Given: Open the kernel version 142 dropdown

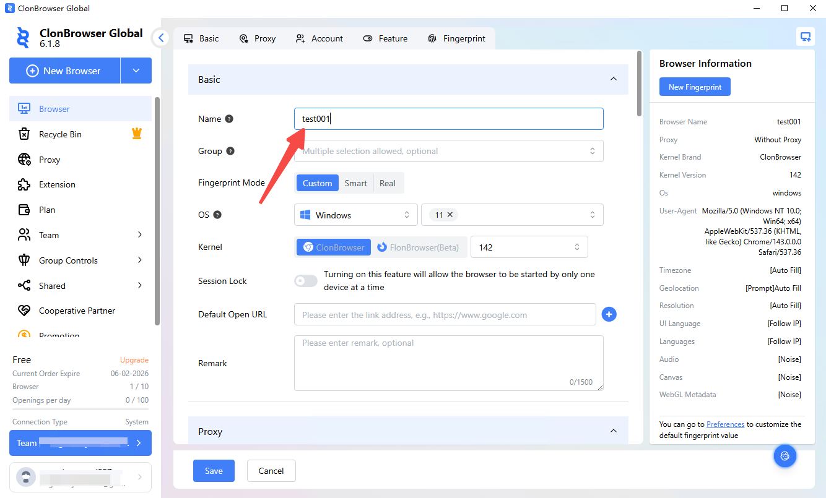Looking at the screenshot, I should pyautogui.click(x=529, y=247).
